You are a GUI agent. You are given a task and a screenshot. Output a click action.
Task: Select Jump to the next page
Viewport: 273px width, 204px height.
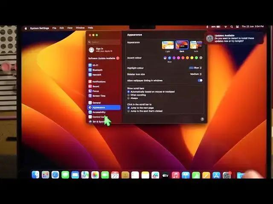pyautogui.click(x=128, y=108)
